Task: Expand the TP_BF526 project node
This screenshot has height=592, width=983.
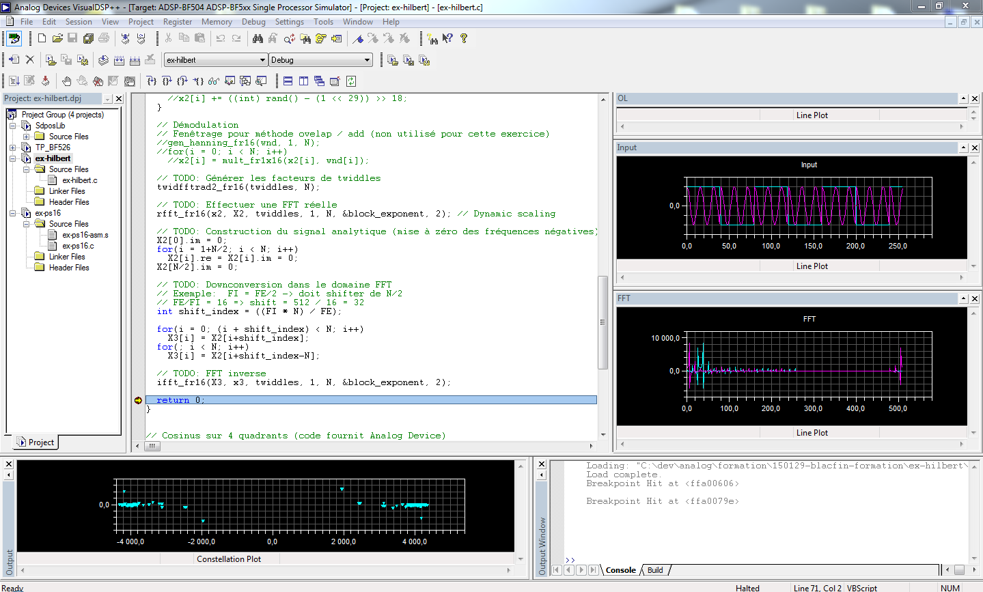Action: [12, 147]
